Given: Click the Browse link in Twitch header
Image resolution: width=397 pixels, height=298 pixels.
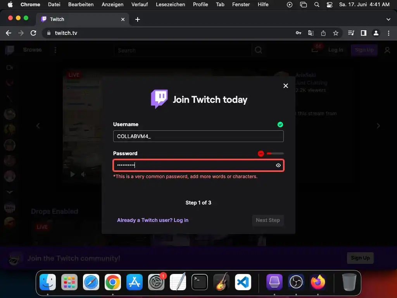Looking at the screenshot, I should 33,50.
